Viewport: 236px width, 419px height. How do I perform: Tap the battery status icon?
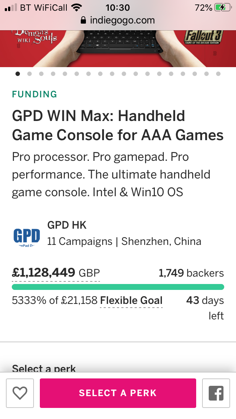click(223, 8)
